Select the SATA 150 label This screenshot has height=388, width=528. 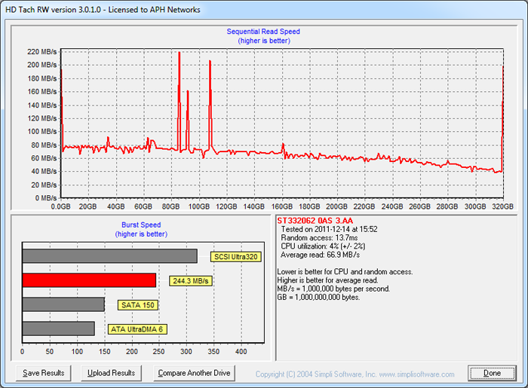(137, 305)
